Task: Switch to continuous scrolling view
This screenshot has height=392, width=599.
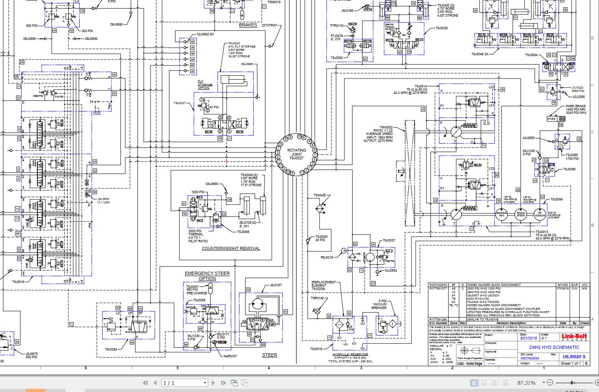Action: click(484, 383)
